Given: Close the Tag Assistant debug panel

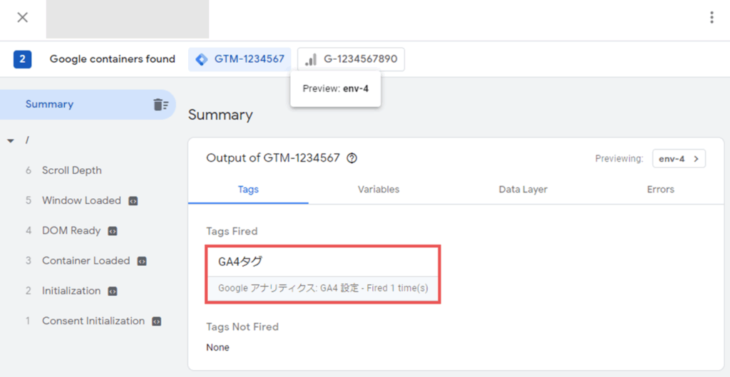Looking at the screenshot, I should click(22, 18).
